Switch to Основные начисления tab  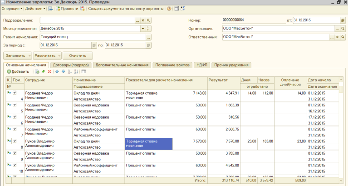(26, 65)
